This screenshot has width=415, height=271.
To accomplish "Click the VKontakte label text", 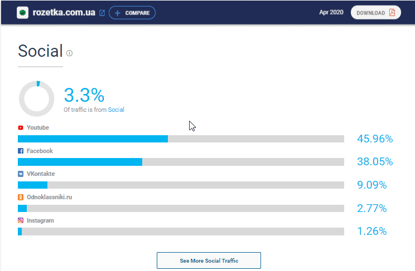I will 41,174.
